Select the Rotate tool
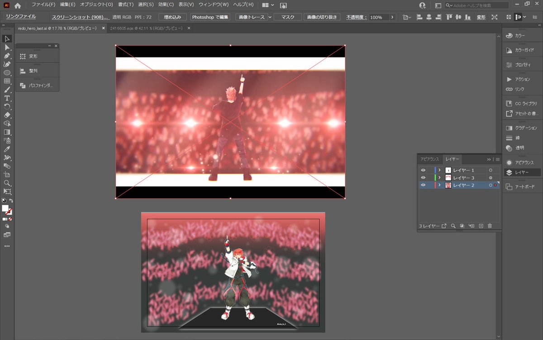Image resolution: width=543 pixels, height=340 pixels. click(7, 107)
